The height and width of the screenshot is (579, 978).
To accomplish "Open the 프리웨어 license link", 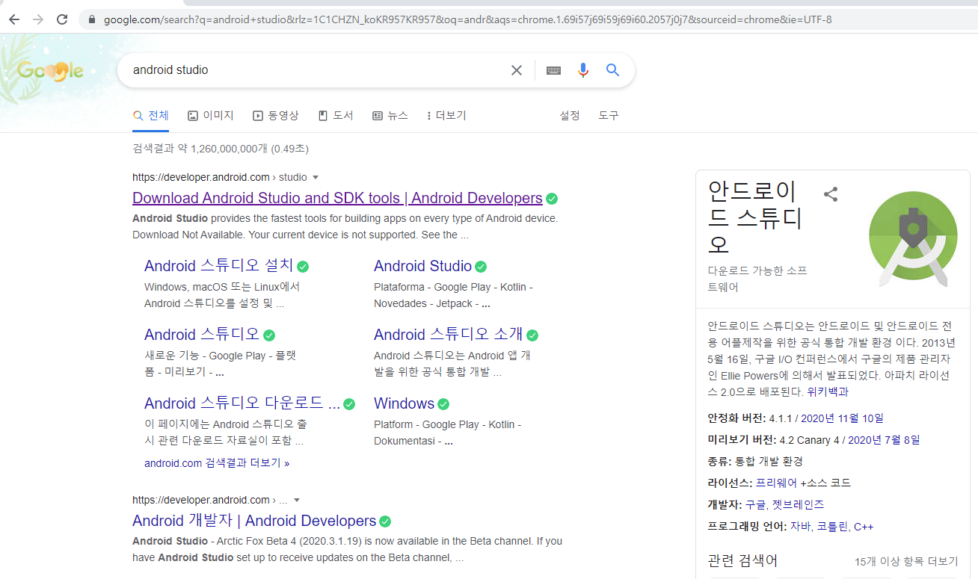I will click(776, 483).
